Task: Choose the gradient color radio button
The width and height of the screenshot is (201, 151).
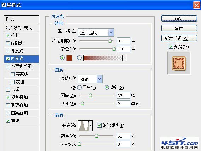Action: click(x=79, y=58)
